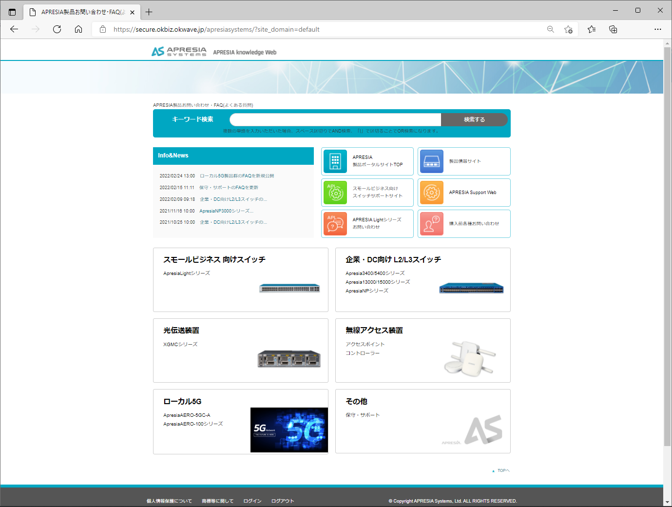
Task: Open a new browser tab
Action: (x=149, y=12)
